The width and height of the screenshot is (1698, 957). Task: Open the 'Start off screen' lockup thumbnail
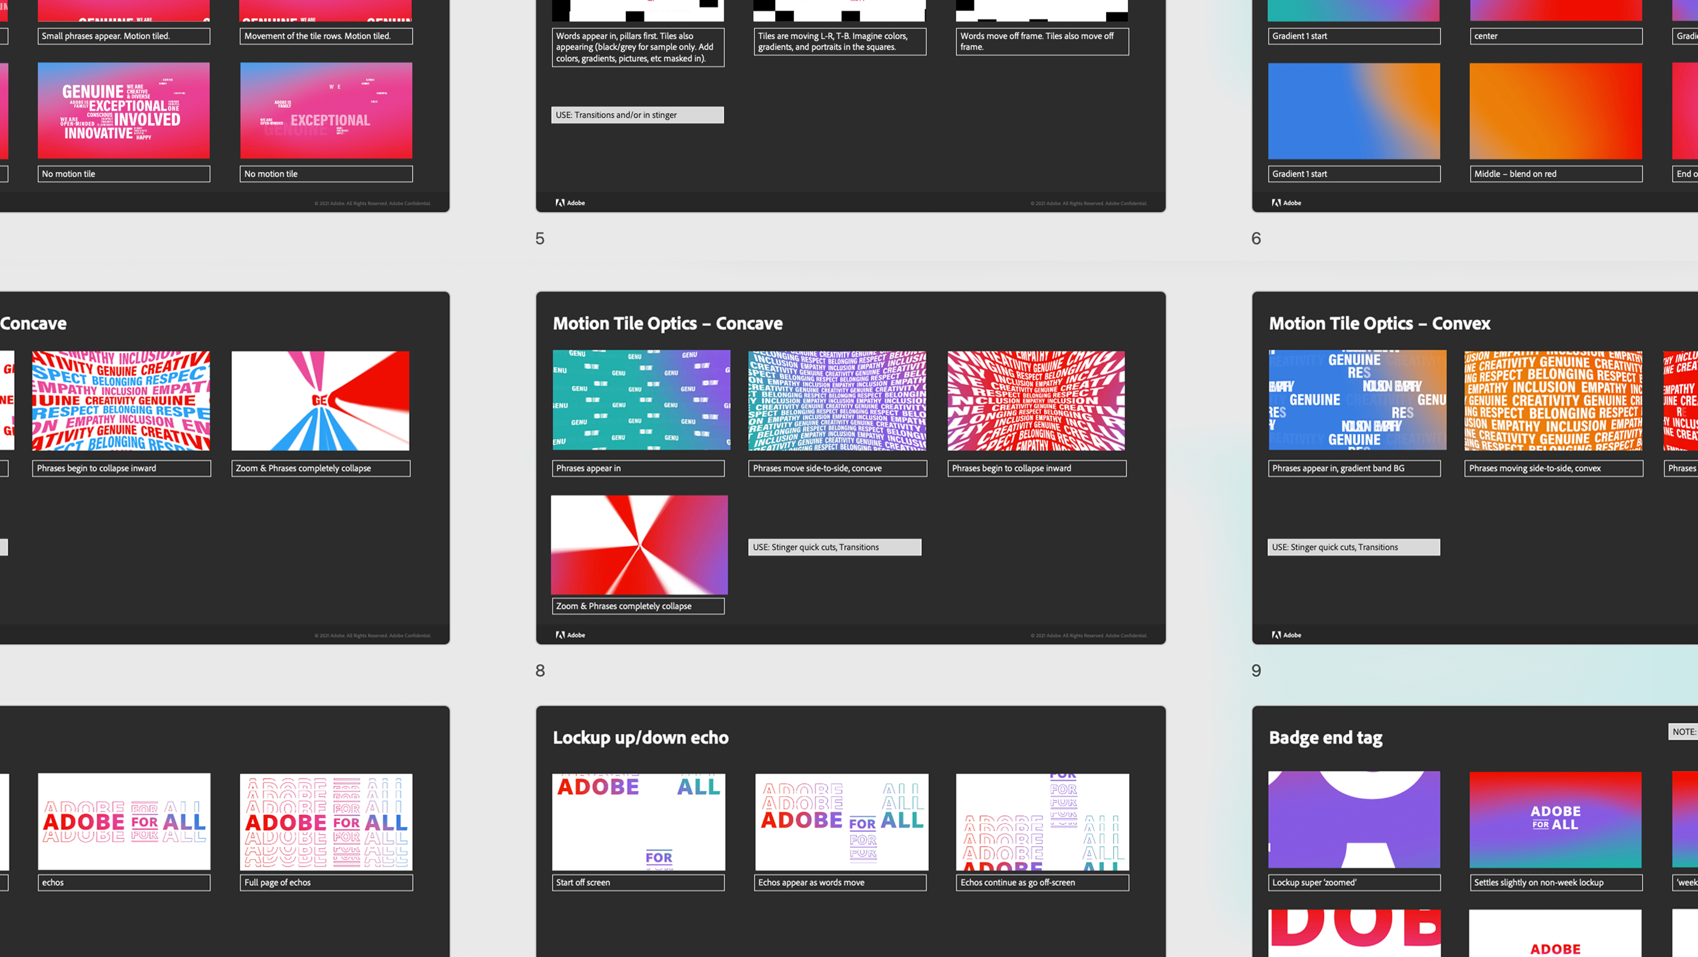638,822
